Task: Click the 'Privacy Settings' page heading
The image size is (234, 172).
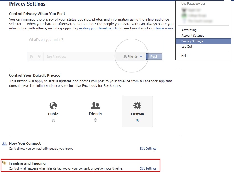Action: pyautogui.click(x=27, y=4)
